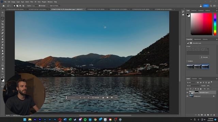Screen dimensions: 218x122
Task: Open the blend mode Normal dropdown
Action: (193, 86)
